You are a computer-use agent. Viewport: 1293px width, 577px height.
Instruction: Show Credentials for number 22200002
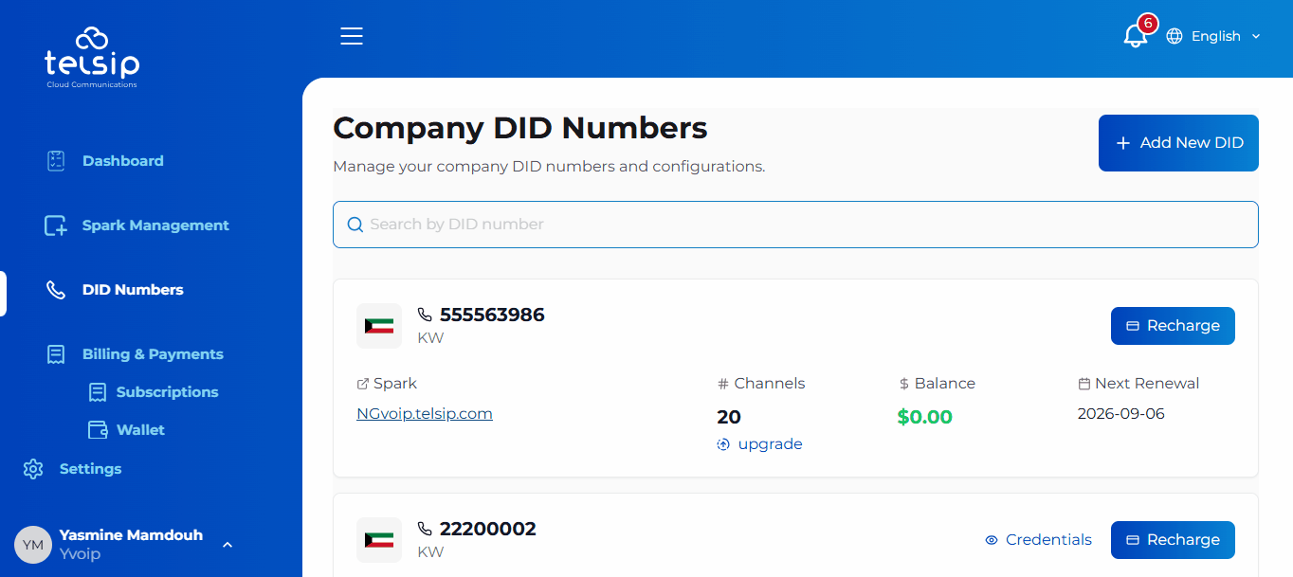coord(1038,540)
